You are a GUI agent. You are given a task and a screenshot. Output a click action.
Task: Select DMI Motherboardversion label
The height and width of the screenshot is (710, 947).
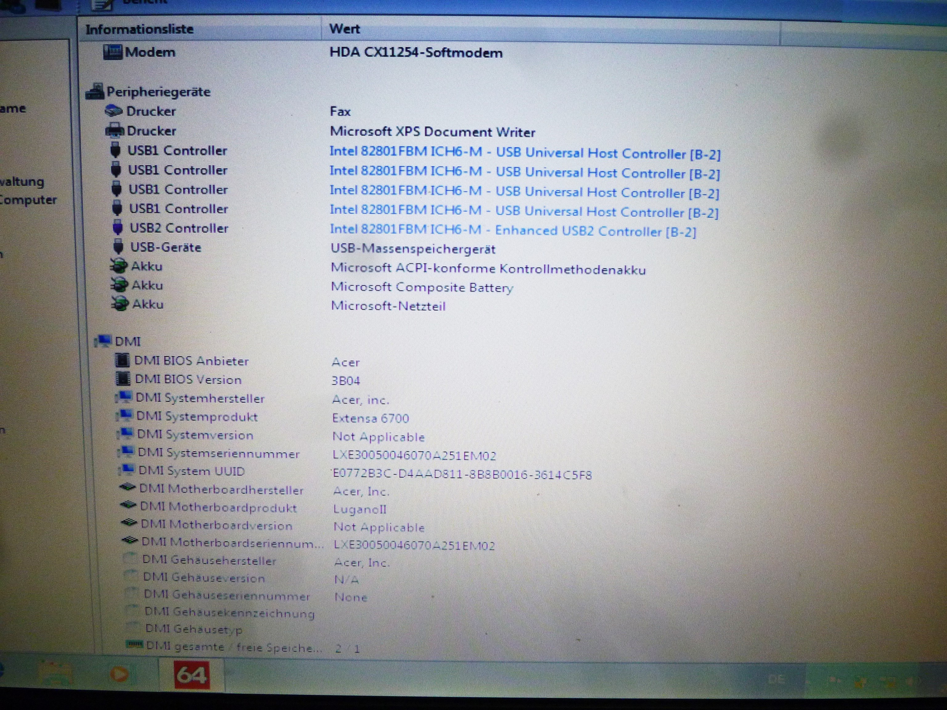click(217, 525)
